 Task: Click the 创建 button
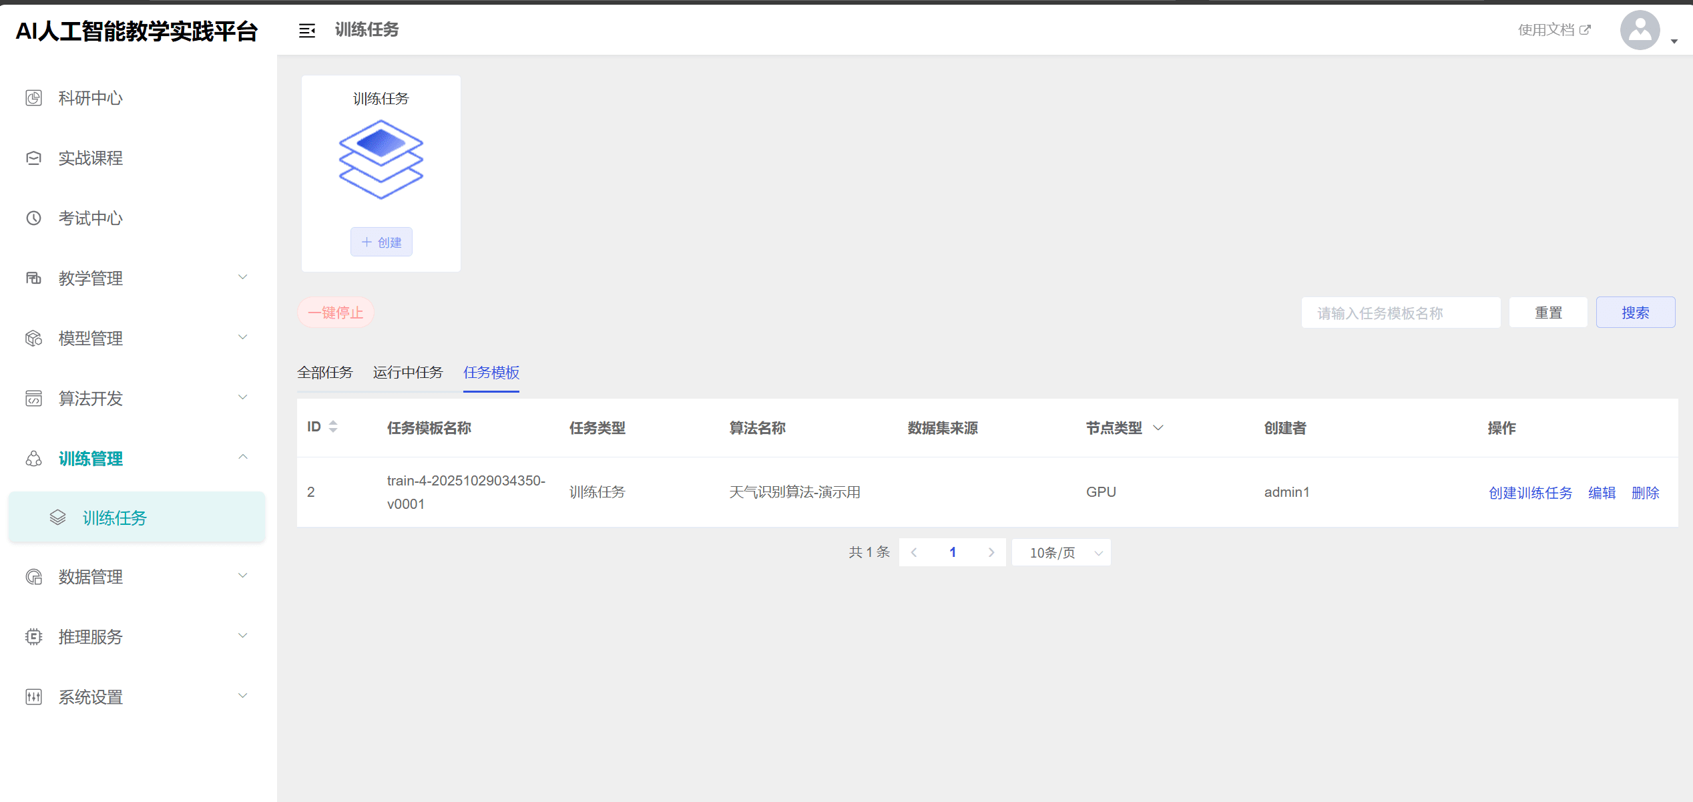point(381,242)
